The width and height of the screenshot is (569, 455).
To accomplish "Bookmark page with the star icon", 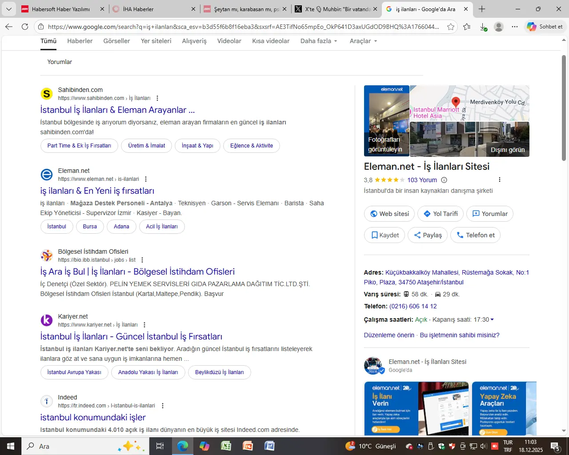I will pyautogui.click(x=451, y=27).
